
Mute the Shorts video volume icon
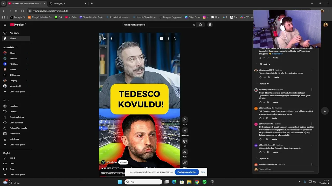tap(112, 38)
